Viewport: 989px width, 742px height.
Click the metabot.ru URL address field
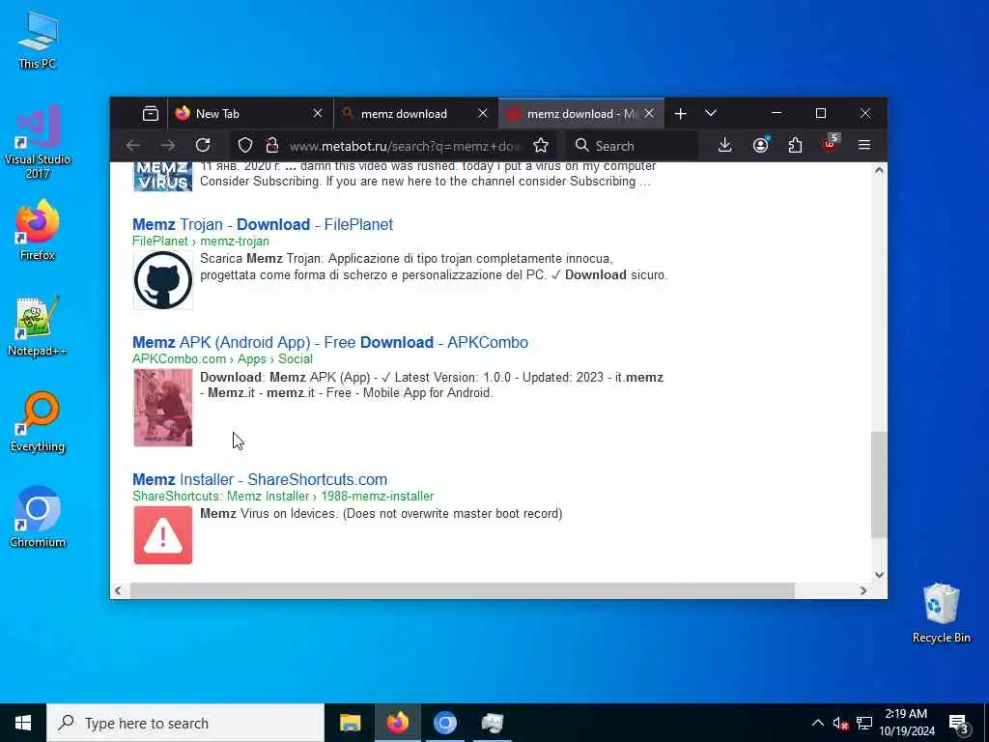point(404,147)
